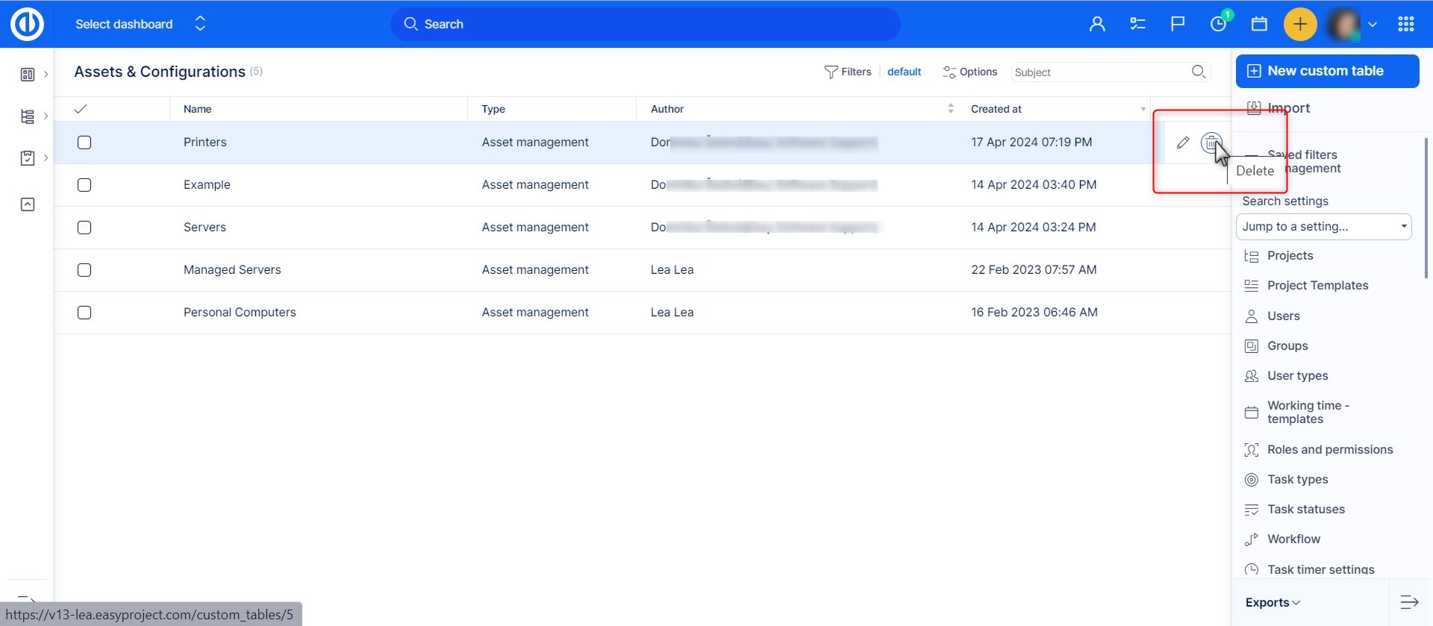Tick the checkbox for Servers row

[x=84, y=228]
